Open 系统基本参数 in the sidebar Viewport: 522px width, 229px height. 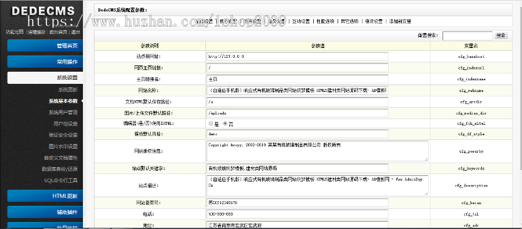tap(63, 101)
